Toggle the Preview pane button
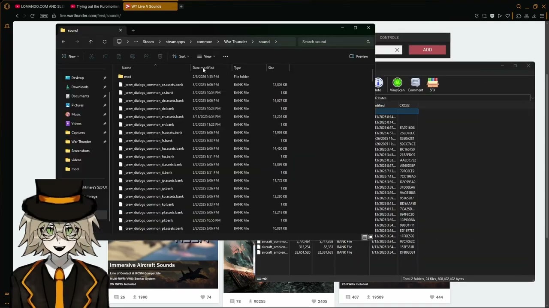The image size is (549, 308). point(359,56)
